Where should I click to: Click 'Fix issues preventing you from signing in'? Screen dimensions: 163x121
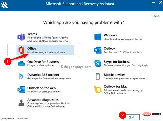[x=126, y=65]
